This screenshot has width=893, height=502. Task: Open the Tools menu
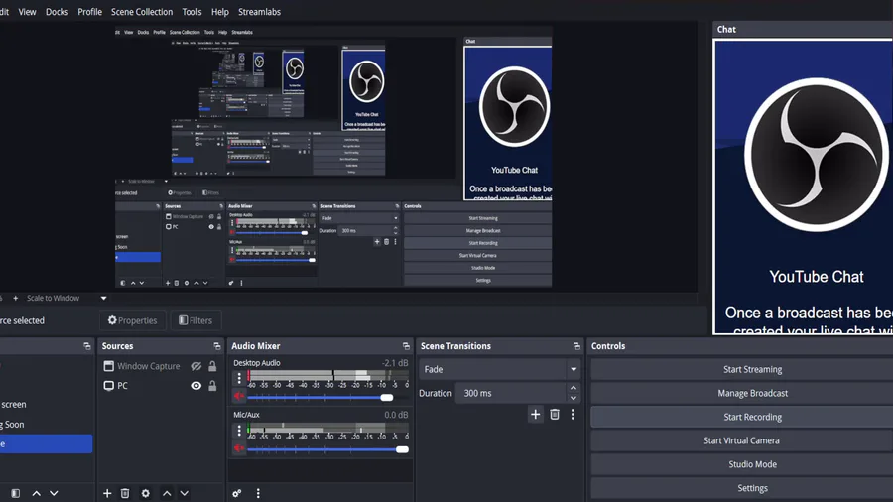pos(191,11)
